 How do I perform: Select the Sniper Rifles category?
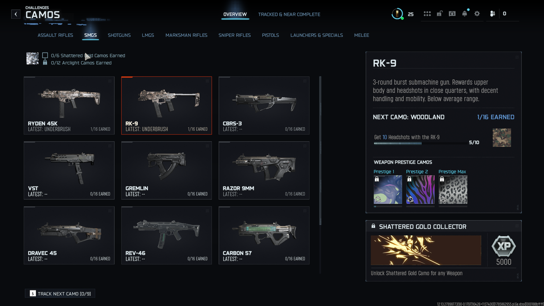(235, 35)
